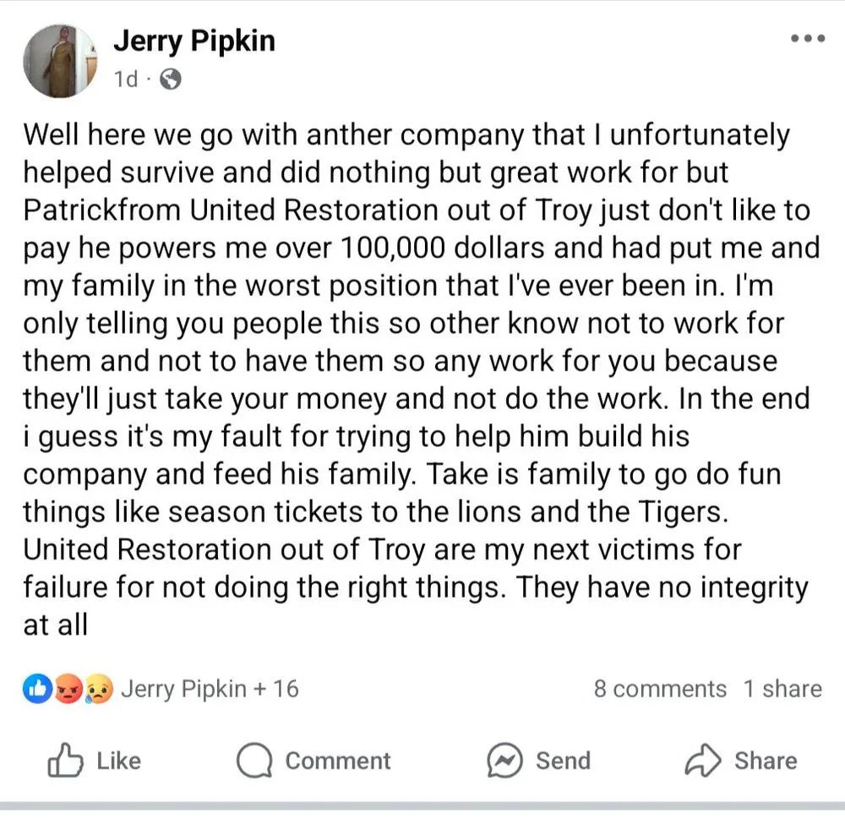
Task: Open Jerry Pipkin's profile picture
Action: 61,60
